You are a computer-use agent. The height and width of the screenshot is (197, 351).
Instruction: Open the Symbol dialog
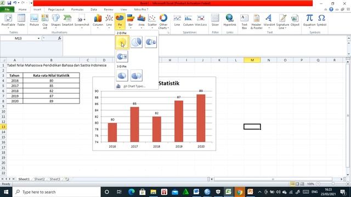click(x=321, y=20)
